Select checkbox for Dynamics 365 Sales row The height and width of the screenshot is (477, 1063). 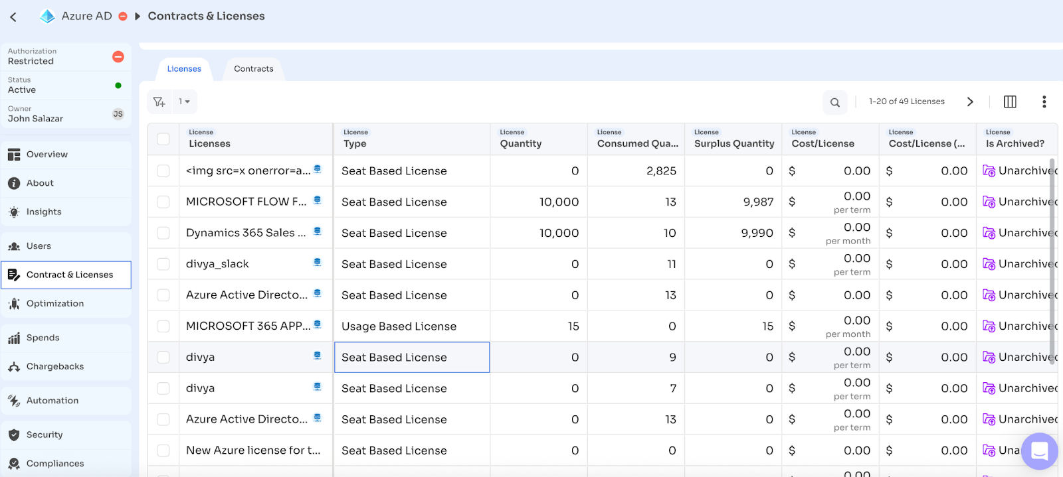tap(163, 234)
